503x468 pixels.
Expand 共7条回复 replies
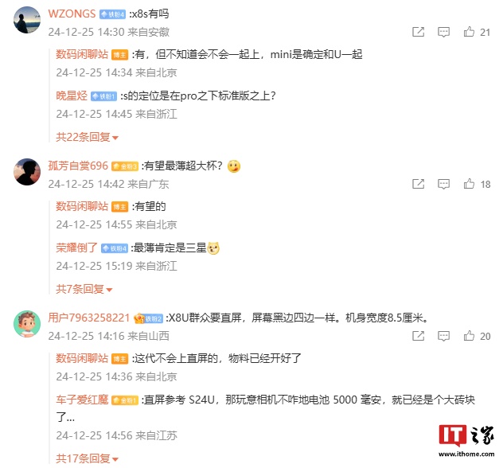coord(84,289)
